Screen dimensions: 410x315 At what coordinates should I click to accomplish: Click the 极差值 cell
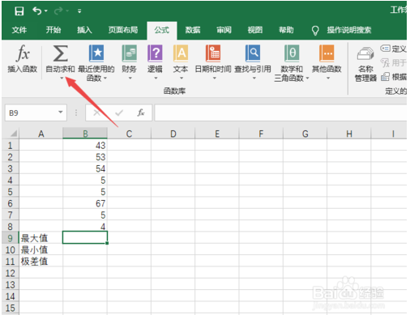41,262
